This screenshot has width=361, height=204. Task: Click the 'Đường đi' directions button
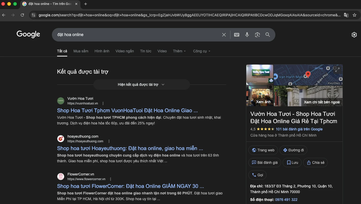294,150
